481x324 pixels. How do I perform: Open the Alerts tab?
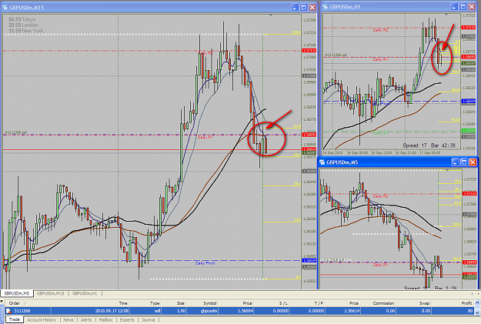[x=86, y=319]
